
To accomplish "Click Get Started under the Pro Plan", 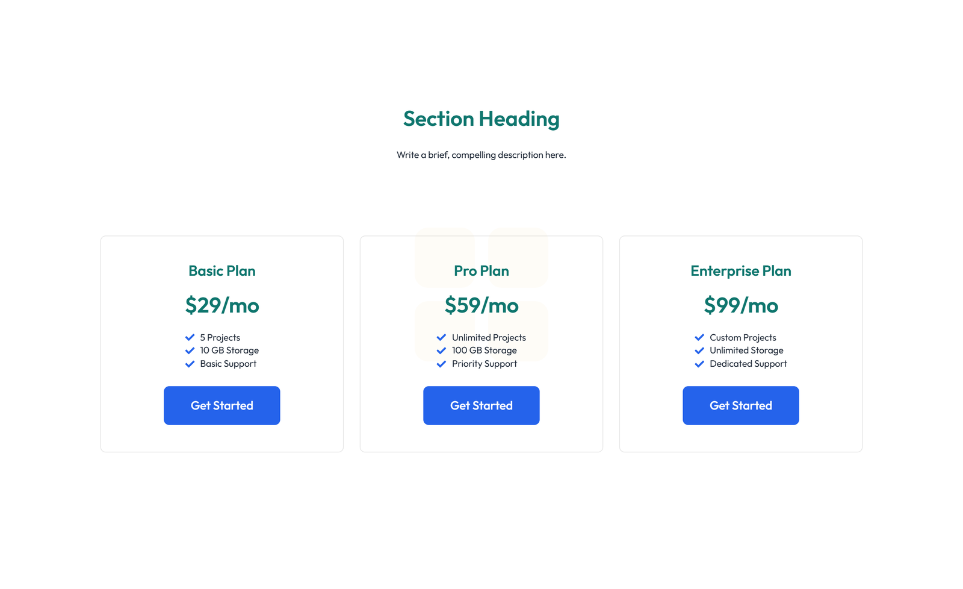I will (x=481, y=405).
